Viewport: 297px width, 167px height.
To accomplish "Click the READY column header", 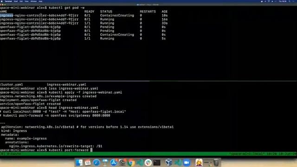I will point(89,12).
